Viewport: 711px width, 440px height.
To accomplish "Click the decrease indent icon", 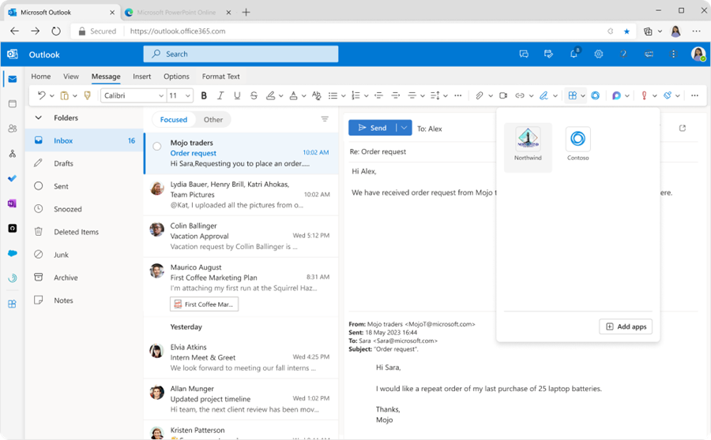I will [378, 95].
